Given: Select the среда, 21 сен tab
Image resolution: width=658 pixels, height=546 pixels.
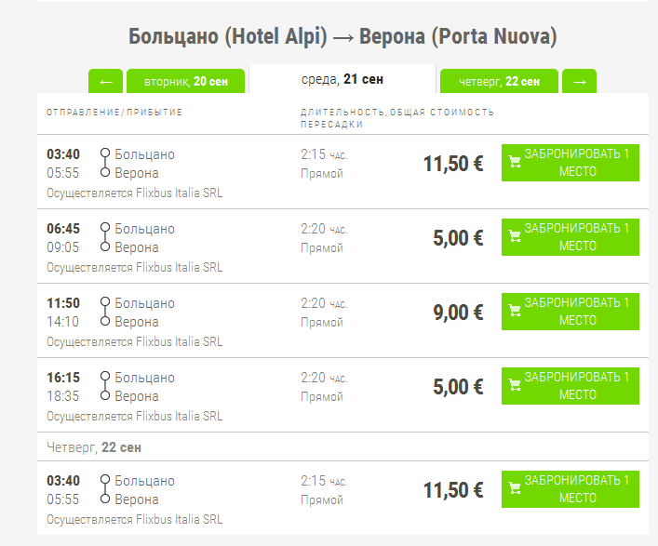Looking at the screenshot, I should 342,79.
